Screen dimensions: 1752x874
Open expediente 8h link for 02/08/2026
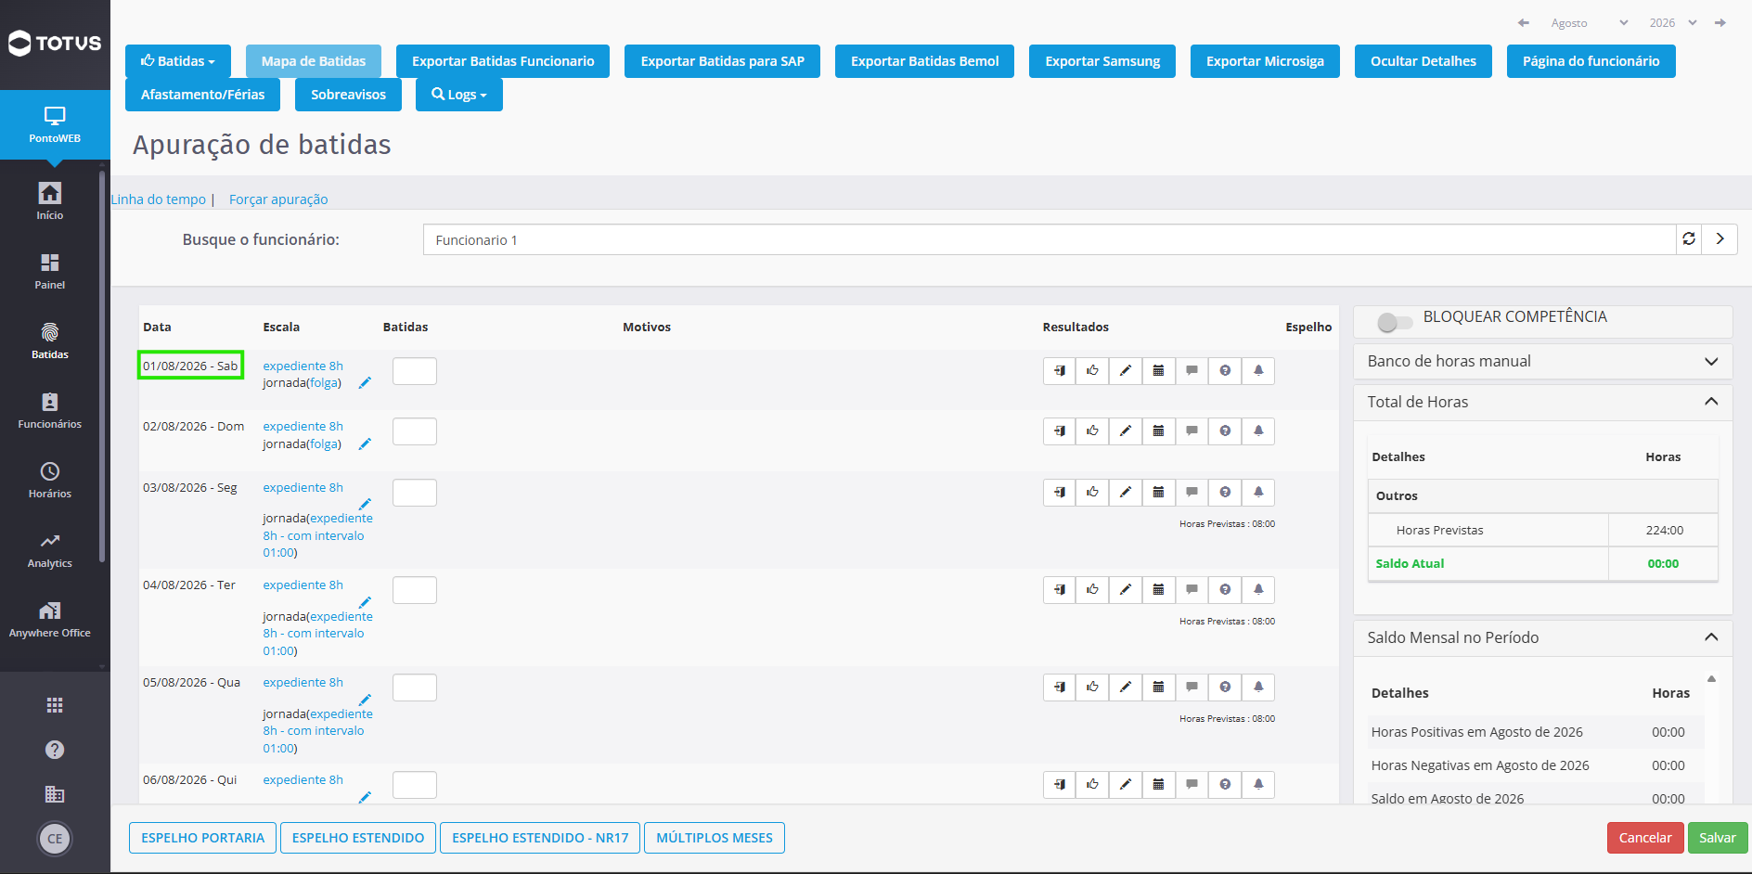(303, 426)
